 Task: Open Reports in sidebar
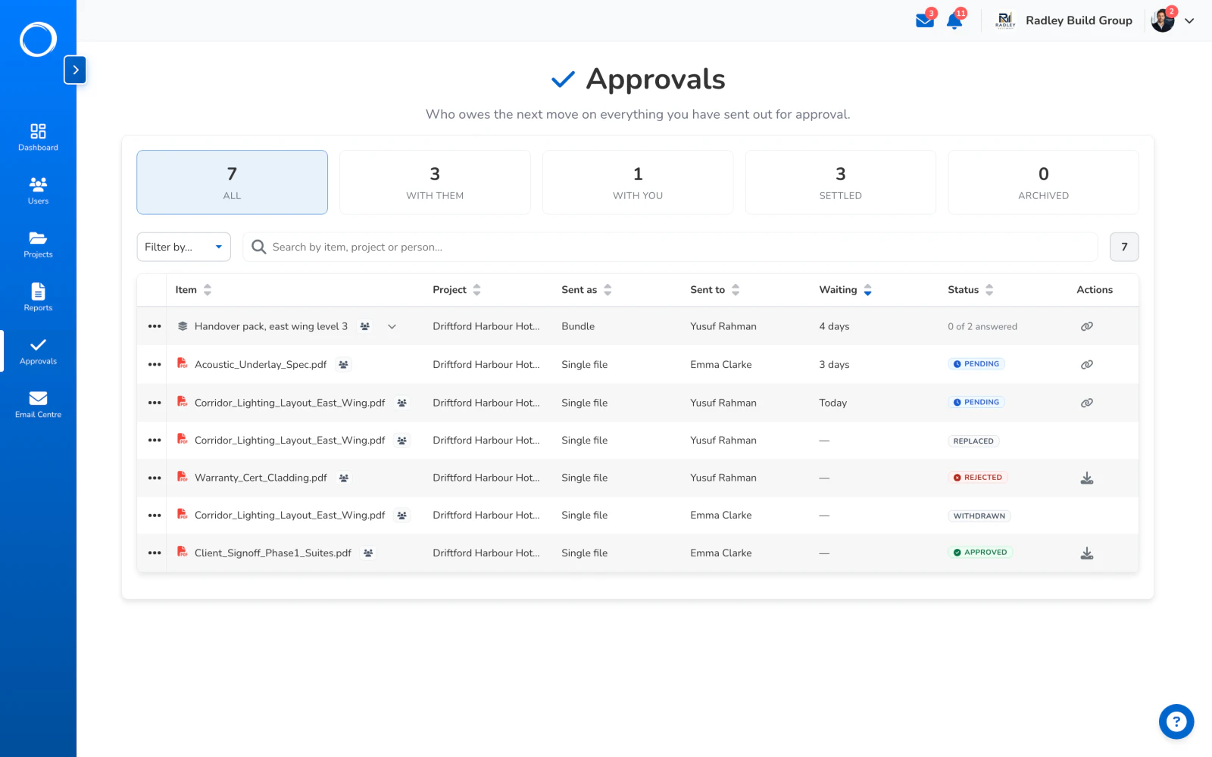pyautogui.click(x=38, y=298)
